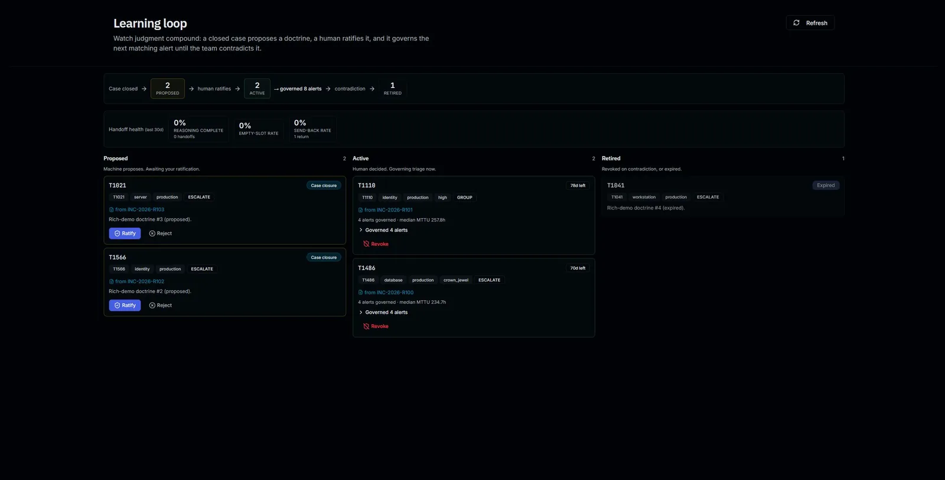This screenshot has width=945, height=480.
Task: Click '4 alerts governed · median MTTU 257.8h'
Action: click(402, 220)
